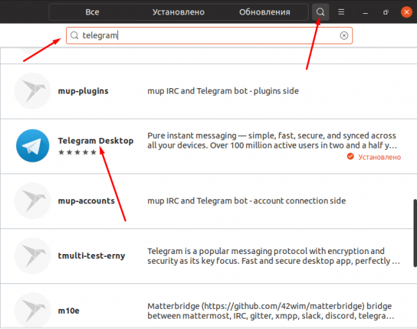Image resolution: width=417 pixels, height=329 pixels.
Task: Minimize the software center window
Action: 365,12
